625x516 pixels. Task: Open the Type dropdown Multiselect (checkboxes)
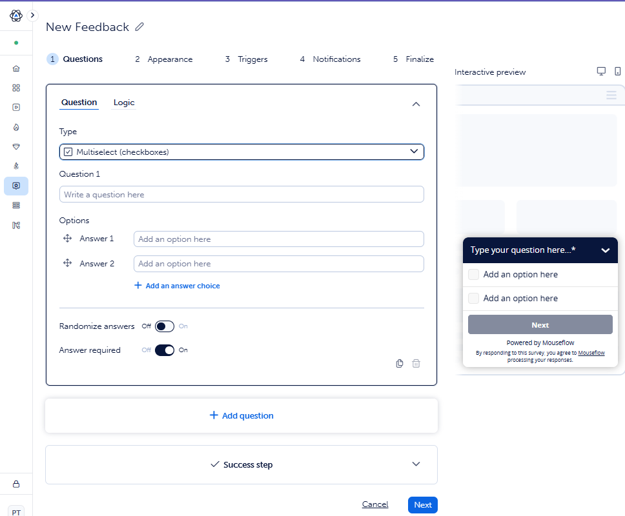click(241, 152)
